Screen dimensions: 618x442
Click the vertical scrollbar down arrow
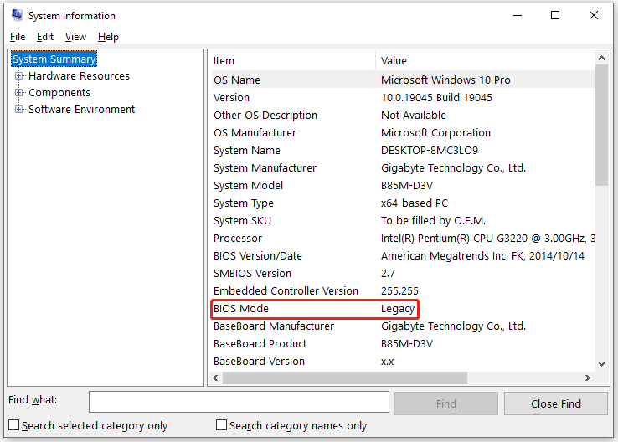601,363
